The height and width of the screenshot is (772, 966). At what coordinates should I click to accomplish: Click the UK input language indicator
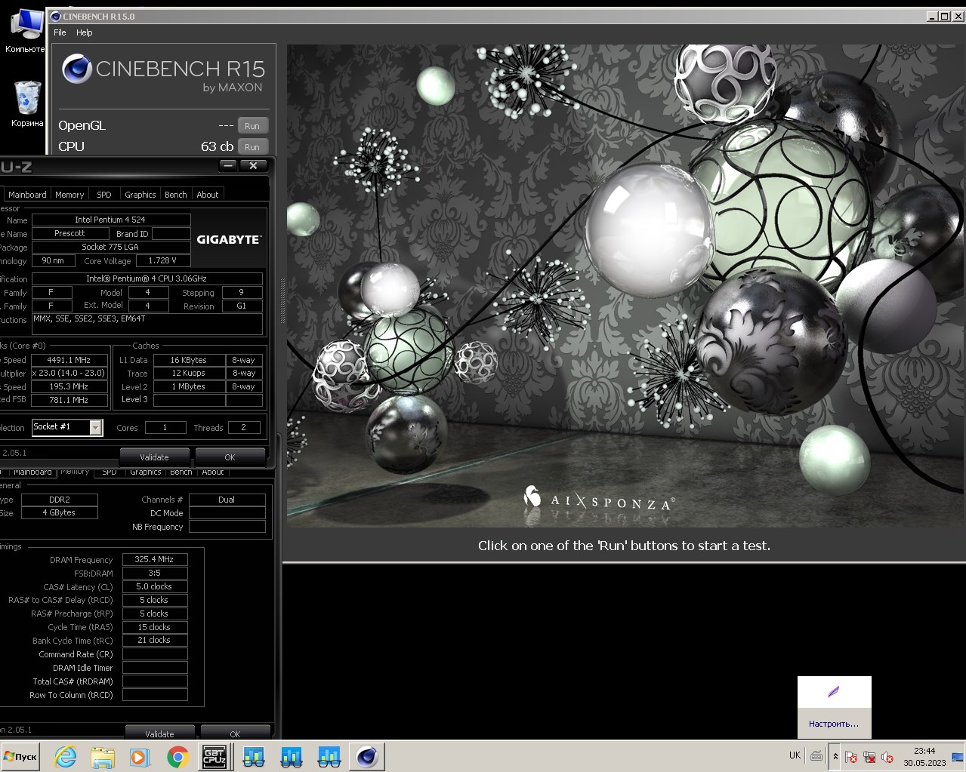pyautogui.click(x=795, y=755)
